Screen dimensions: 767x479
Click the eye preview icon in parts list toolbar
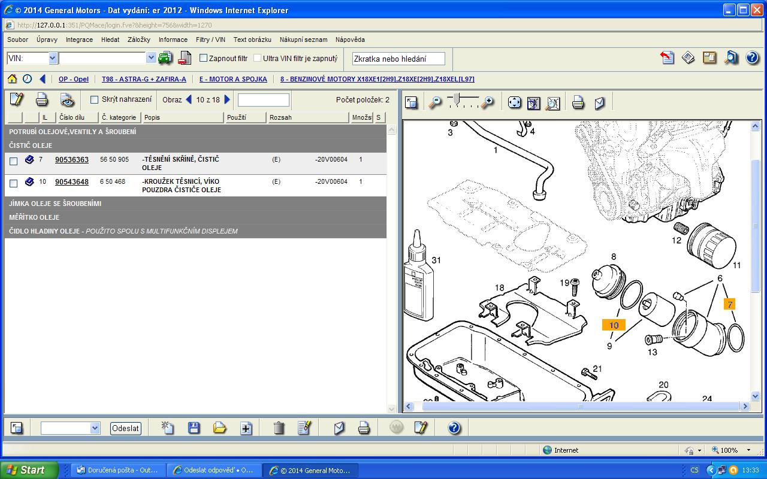click(67, 99)
